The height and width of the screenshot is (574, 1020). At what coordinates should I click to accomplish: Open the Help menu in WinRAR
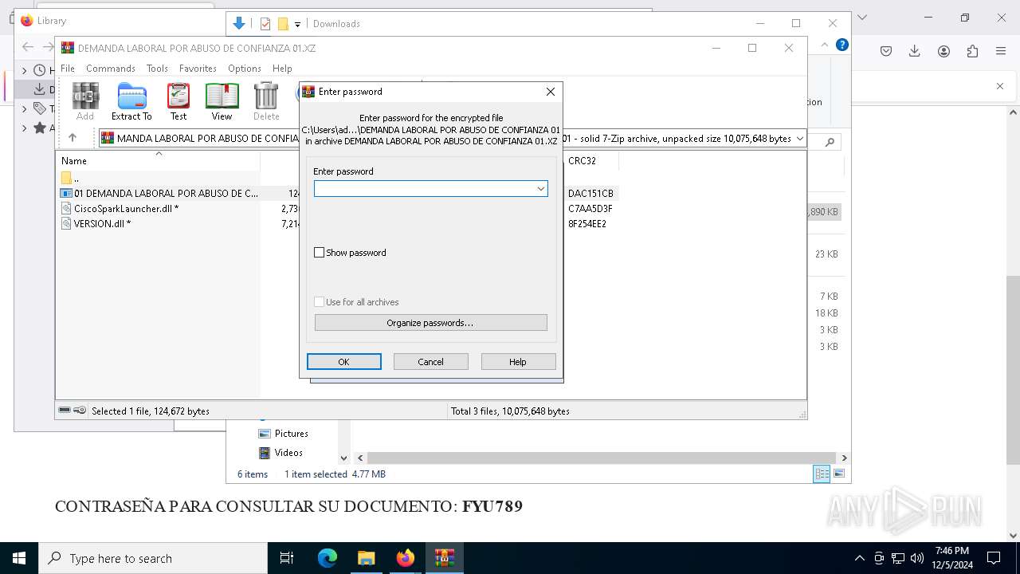point(282,69)
